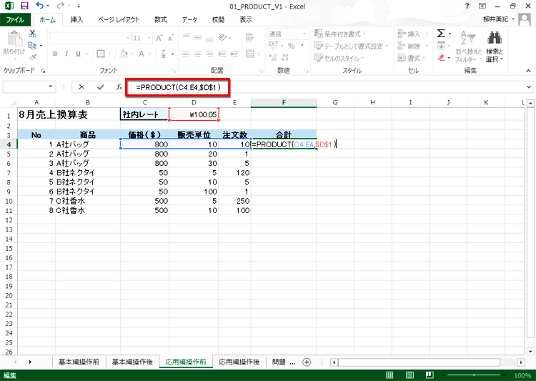Viewport: 536px width, 381px height.
Task: Click the Copy icon in clipboard group
Action: click(32, 45)
